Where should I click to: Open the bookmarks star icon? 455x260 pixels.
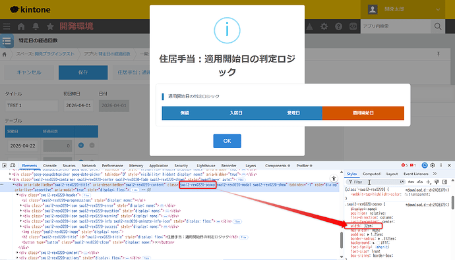tap(50, 26)
